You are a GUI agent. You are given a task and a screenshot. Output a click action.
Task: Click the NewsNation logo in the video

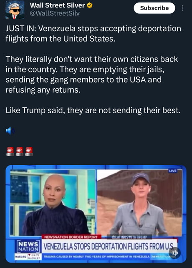pyautogui.click(x=28, y=246)
